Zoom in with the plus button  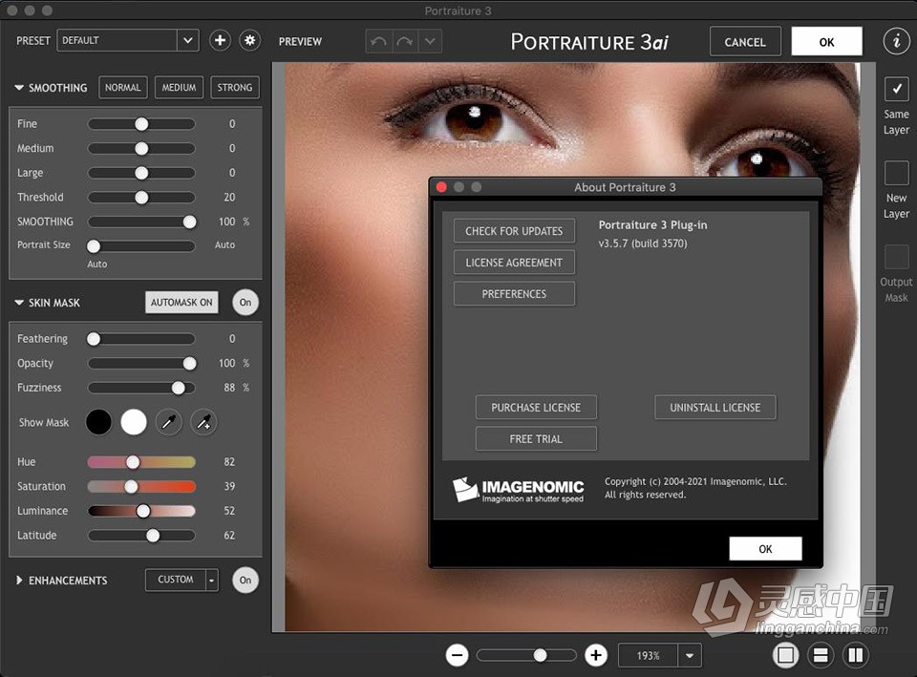(x=596, y=655)
